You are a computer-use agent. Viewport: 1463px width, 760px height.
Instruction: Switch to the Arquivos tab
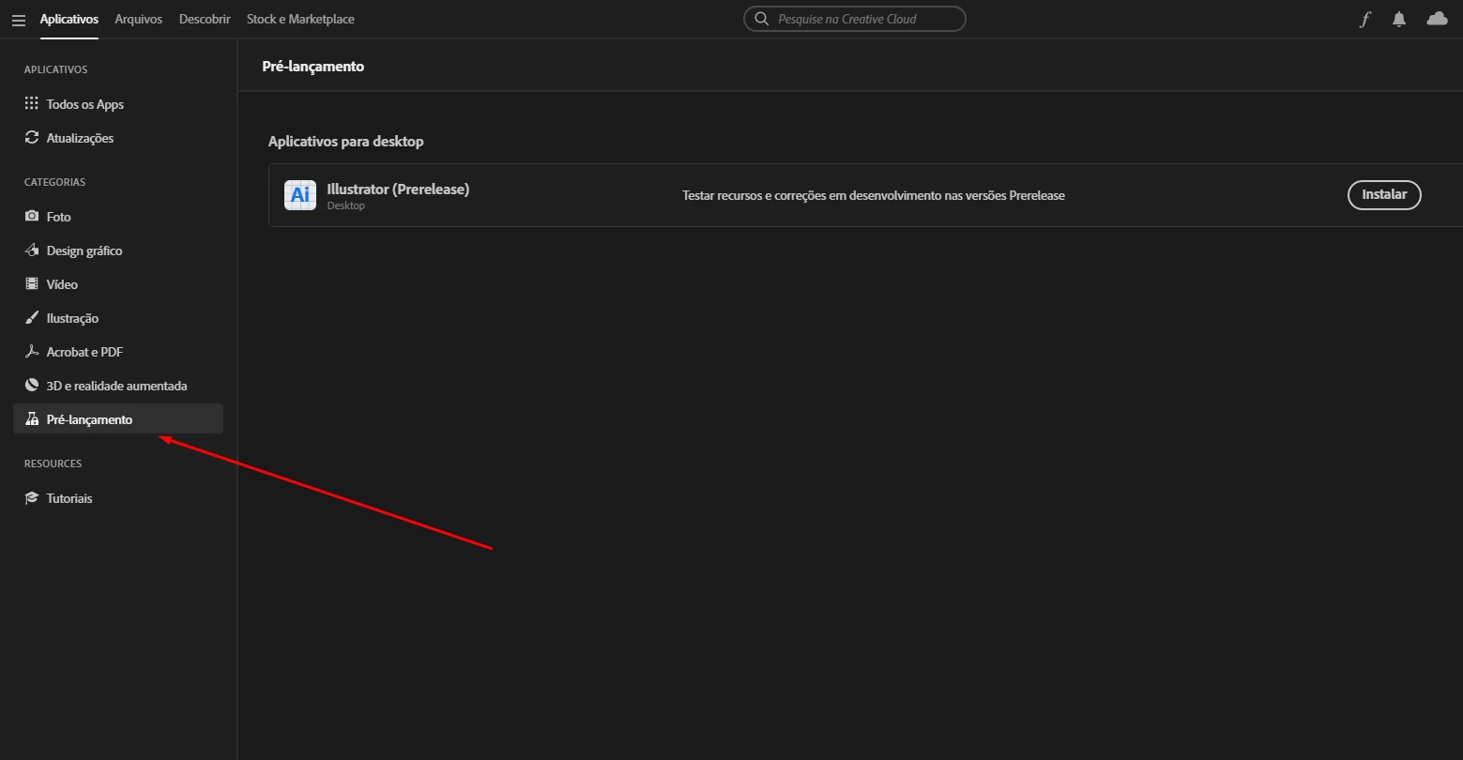pyautogui.click(x=139, y=19)
